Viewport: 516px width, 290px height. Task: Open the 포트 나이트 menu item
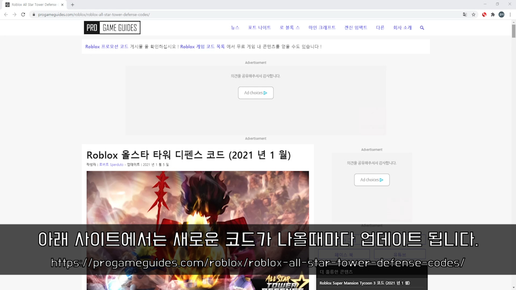point(259,27)
